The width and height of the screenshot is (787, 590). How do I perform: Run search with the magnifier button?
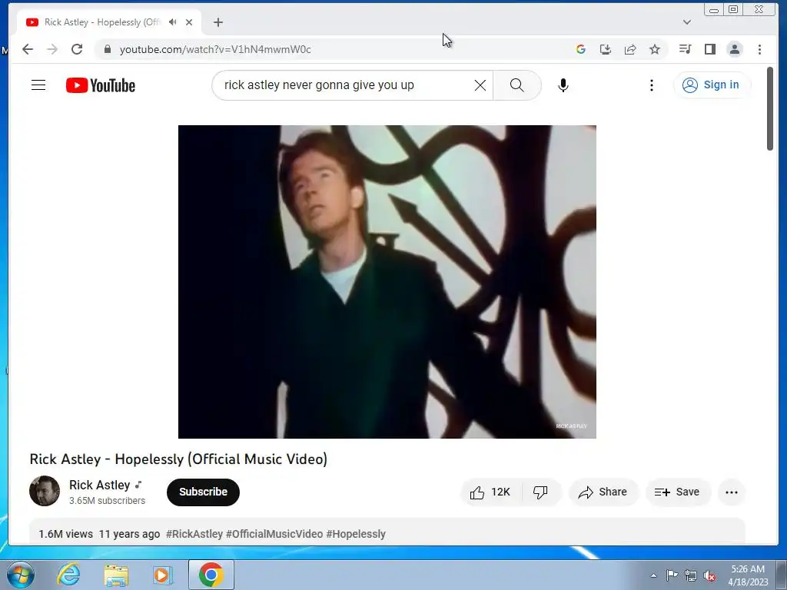click(x=517, y=85)
